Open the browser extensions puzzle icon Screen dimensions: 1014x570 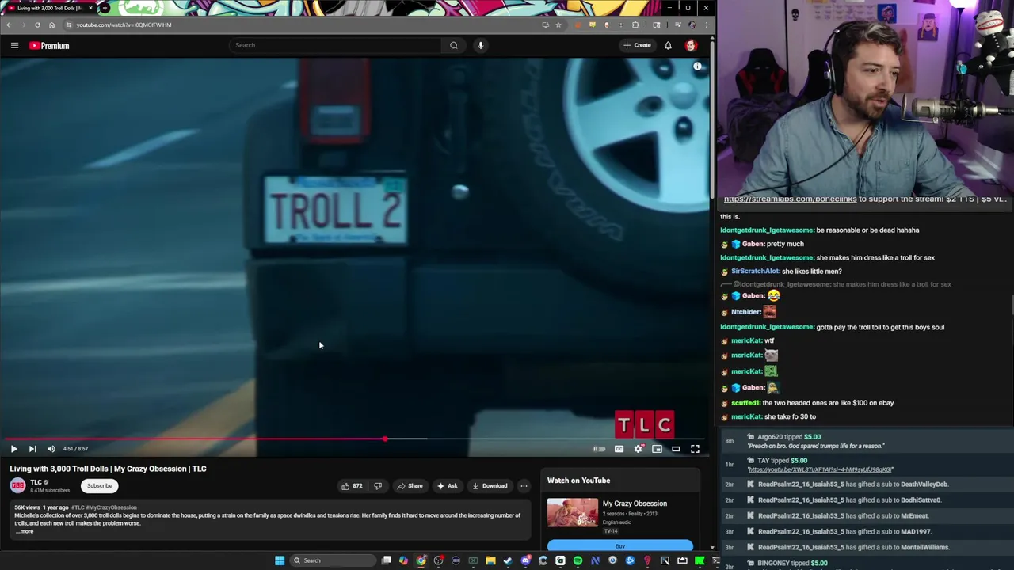tap(635, 25)
